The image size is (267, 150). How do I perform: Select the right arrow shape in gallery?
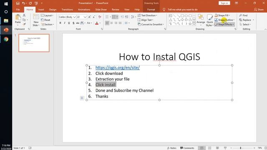pyautogui.click(x=182, y=20)
